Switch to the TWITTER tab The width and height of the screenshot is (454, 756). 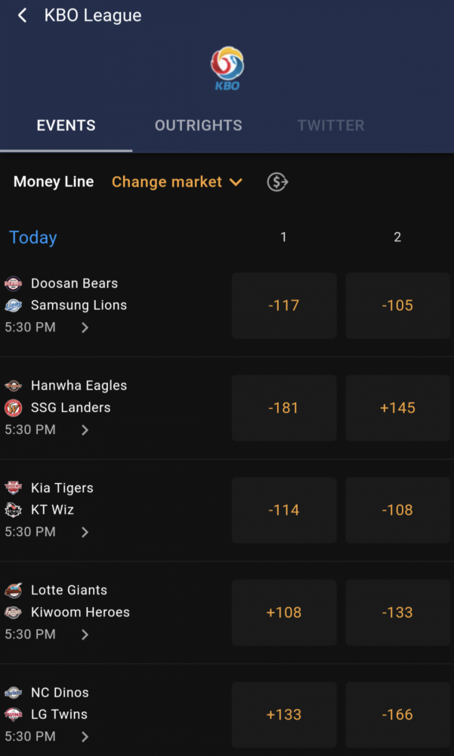(x=331, y=125)
